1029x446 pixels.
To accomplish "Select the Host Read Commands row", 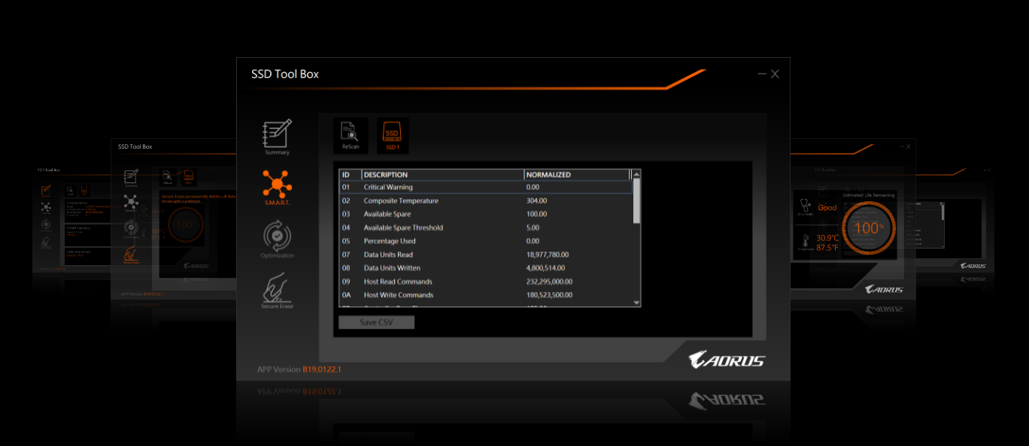I will coord(486,282).
